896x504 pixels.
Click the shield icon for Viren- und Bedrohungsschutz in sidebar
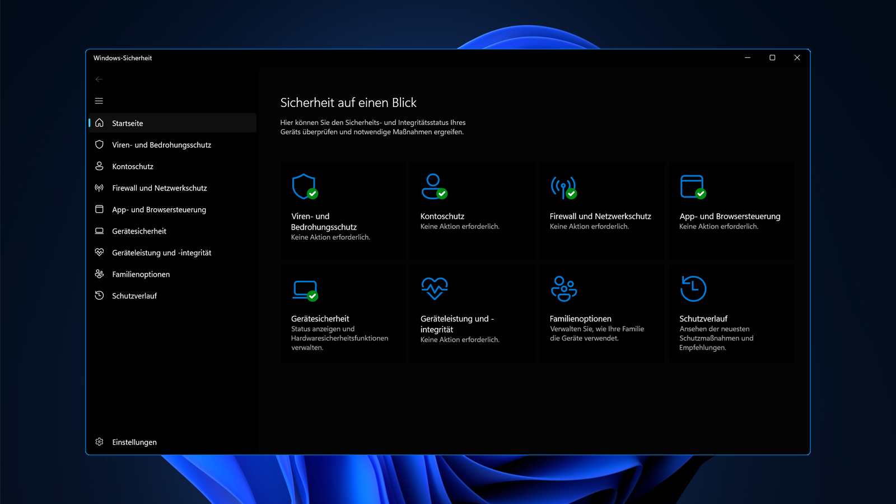[100, 144]
